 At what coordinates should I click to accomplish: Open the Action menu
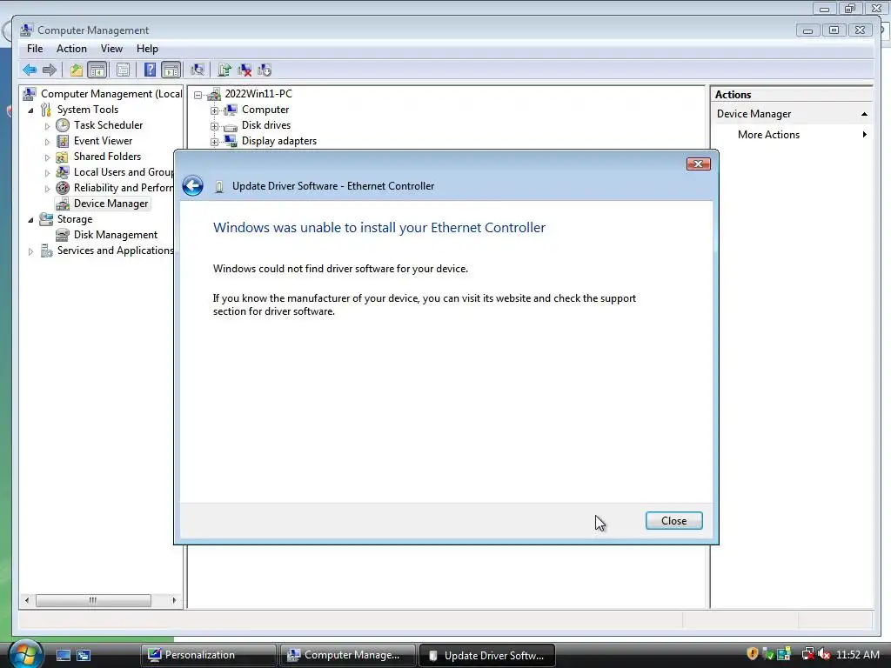pyautogui.click(x=71, y=49)
